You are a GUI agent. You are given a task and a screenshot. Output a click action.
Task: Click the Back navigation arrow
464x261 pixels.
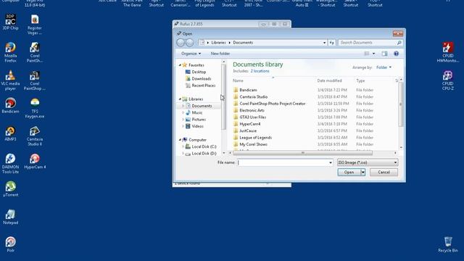181,43
